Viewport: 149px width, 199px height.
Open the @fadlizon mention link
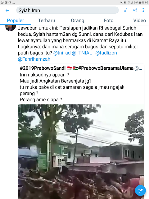[106, 53]
